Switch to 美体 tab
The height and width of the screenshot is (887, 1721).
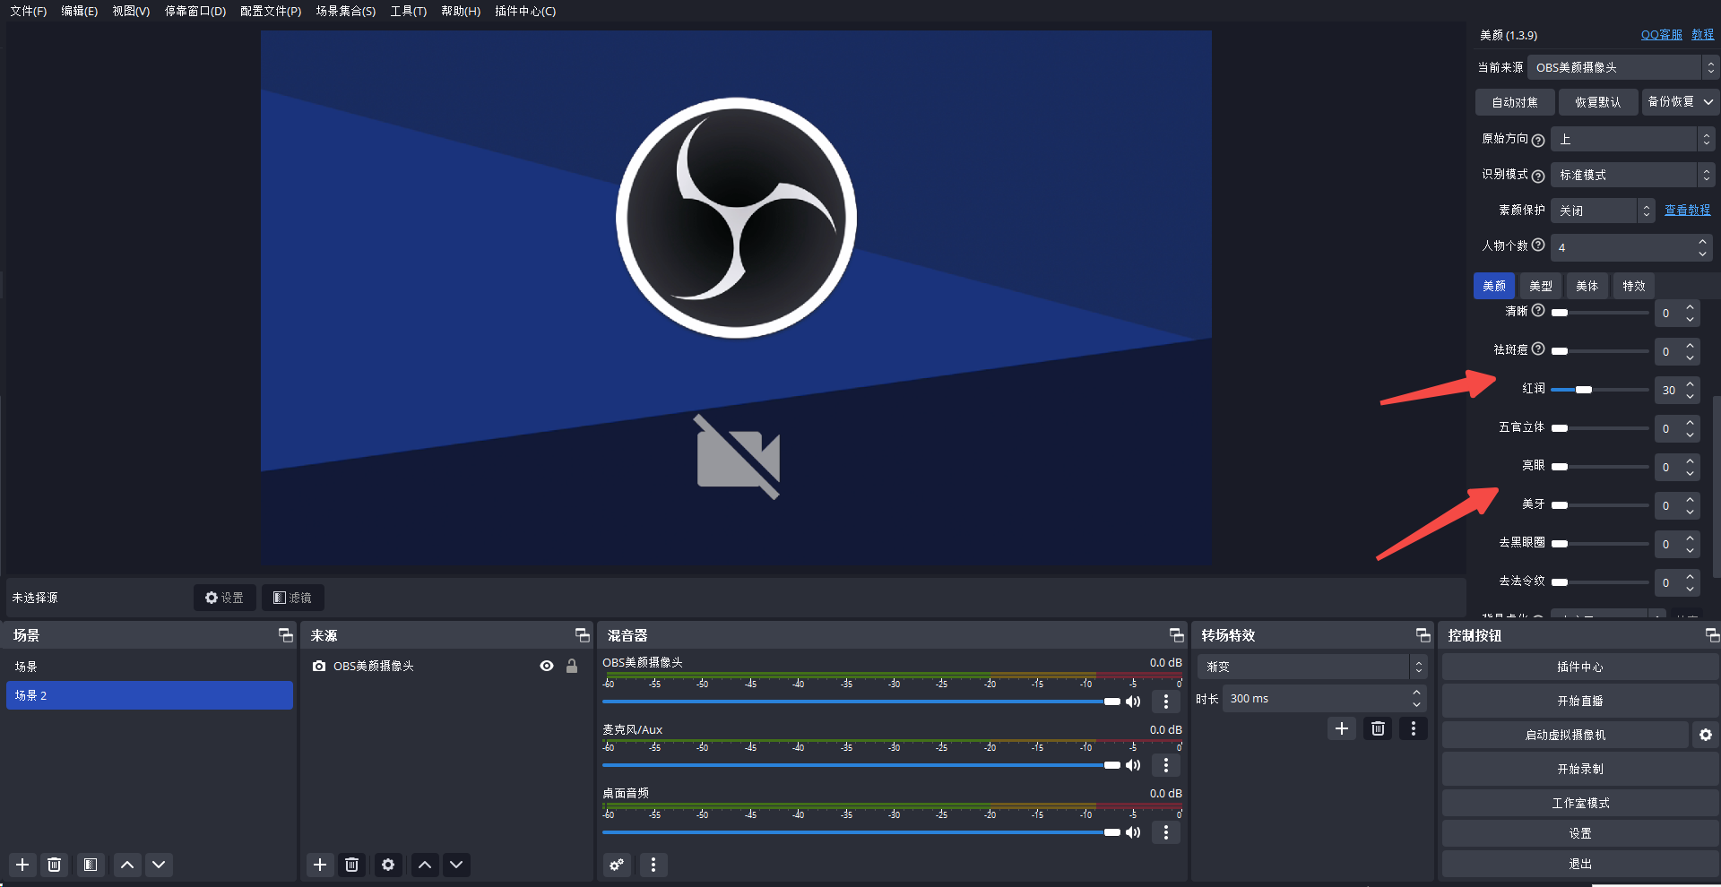point(1587,286)
